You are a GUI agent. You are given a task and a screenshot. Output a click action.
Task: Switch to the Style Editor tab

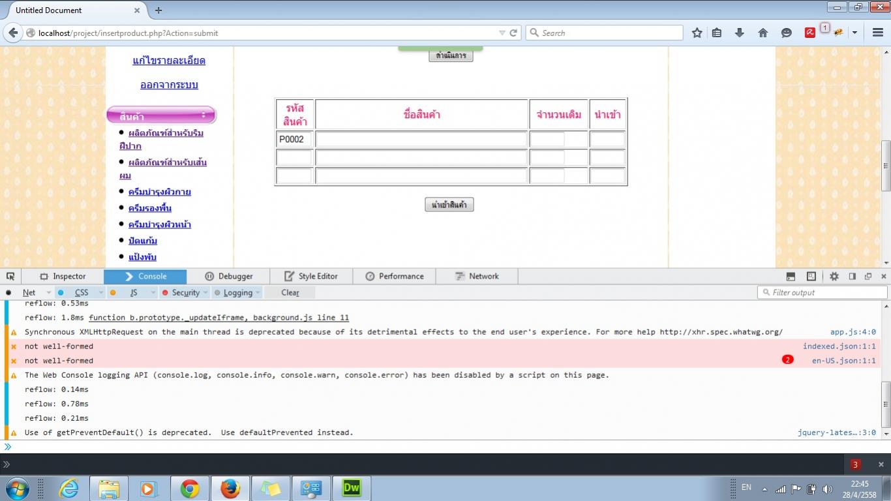coord(311,277)
